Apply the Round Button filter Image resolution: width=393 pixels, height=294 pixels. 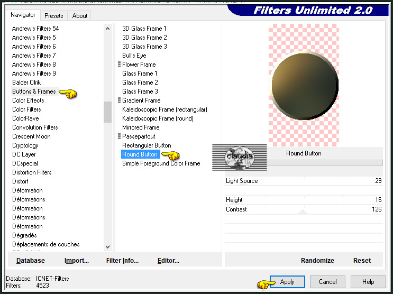click(288, 282)
